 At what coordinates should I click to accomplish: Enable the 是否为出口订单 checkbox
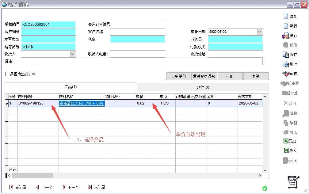click(x=7, y=74)
